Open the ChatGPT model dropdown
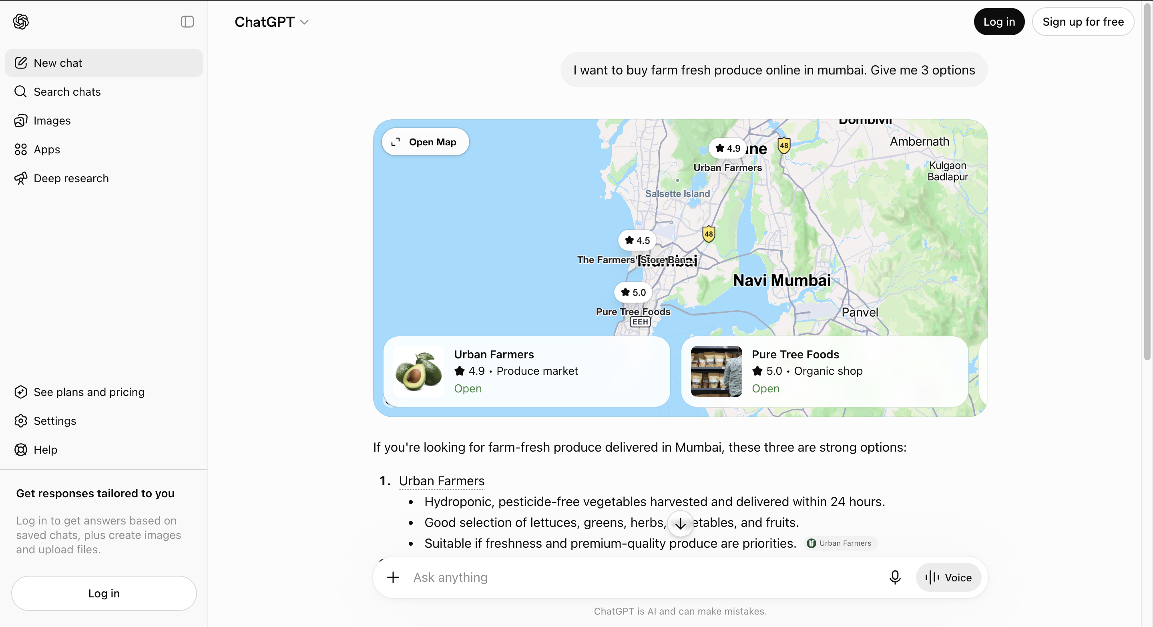The height and width of the screenshot is (627, 1153). tap(271, 22)
